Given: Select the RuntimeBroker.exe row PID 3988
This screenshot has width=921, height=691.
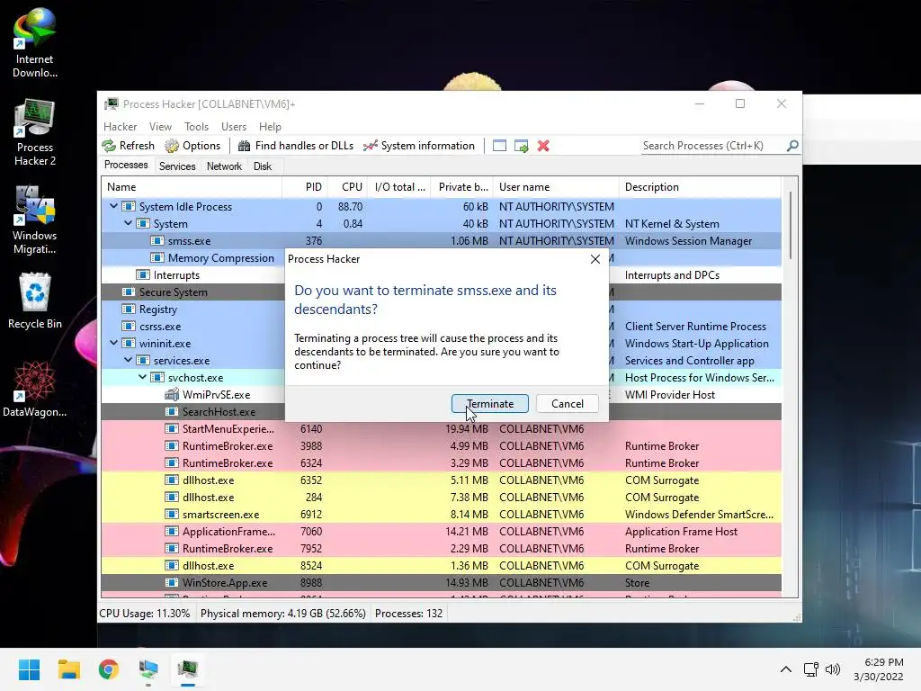Looking at the screenshot, I should [x=441, y=446].
